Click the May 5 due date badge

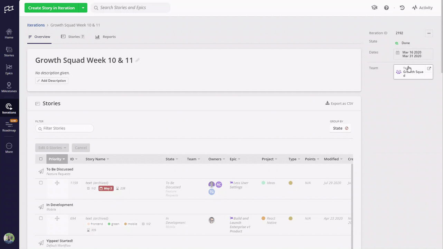click(106, 188)
